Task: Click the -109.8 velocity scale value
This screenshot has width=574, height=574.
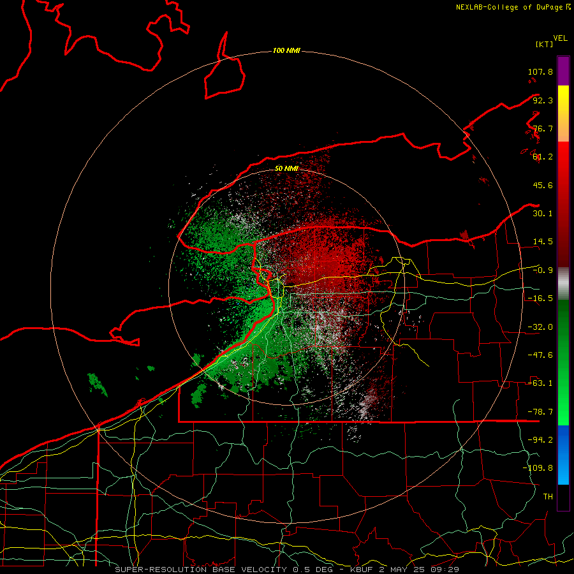Action: (538, 468)
